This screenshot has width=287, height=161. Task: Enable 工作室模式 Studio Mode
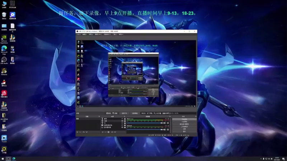[184, 127]
